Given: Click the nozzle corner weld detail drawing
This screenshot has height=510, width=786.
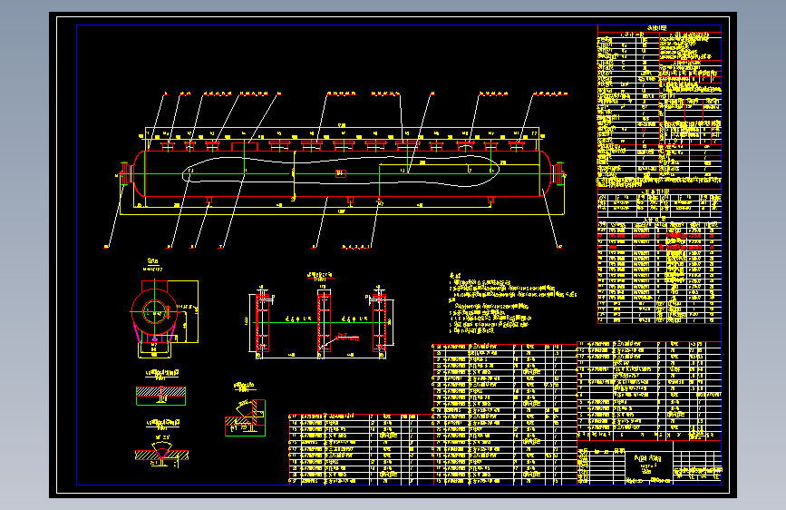Looking at the screenshot, I should [245, 417].
